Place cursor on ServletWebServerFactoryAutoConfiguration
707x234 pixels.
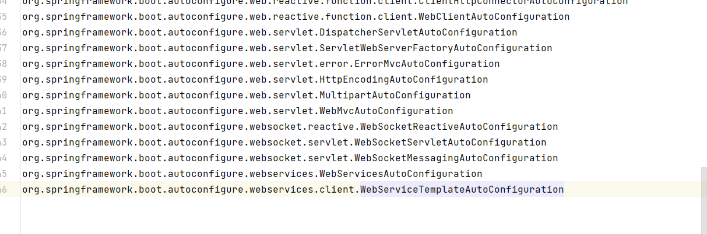coord(435,48)
